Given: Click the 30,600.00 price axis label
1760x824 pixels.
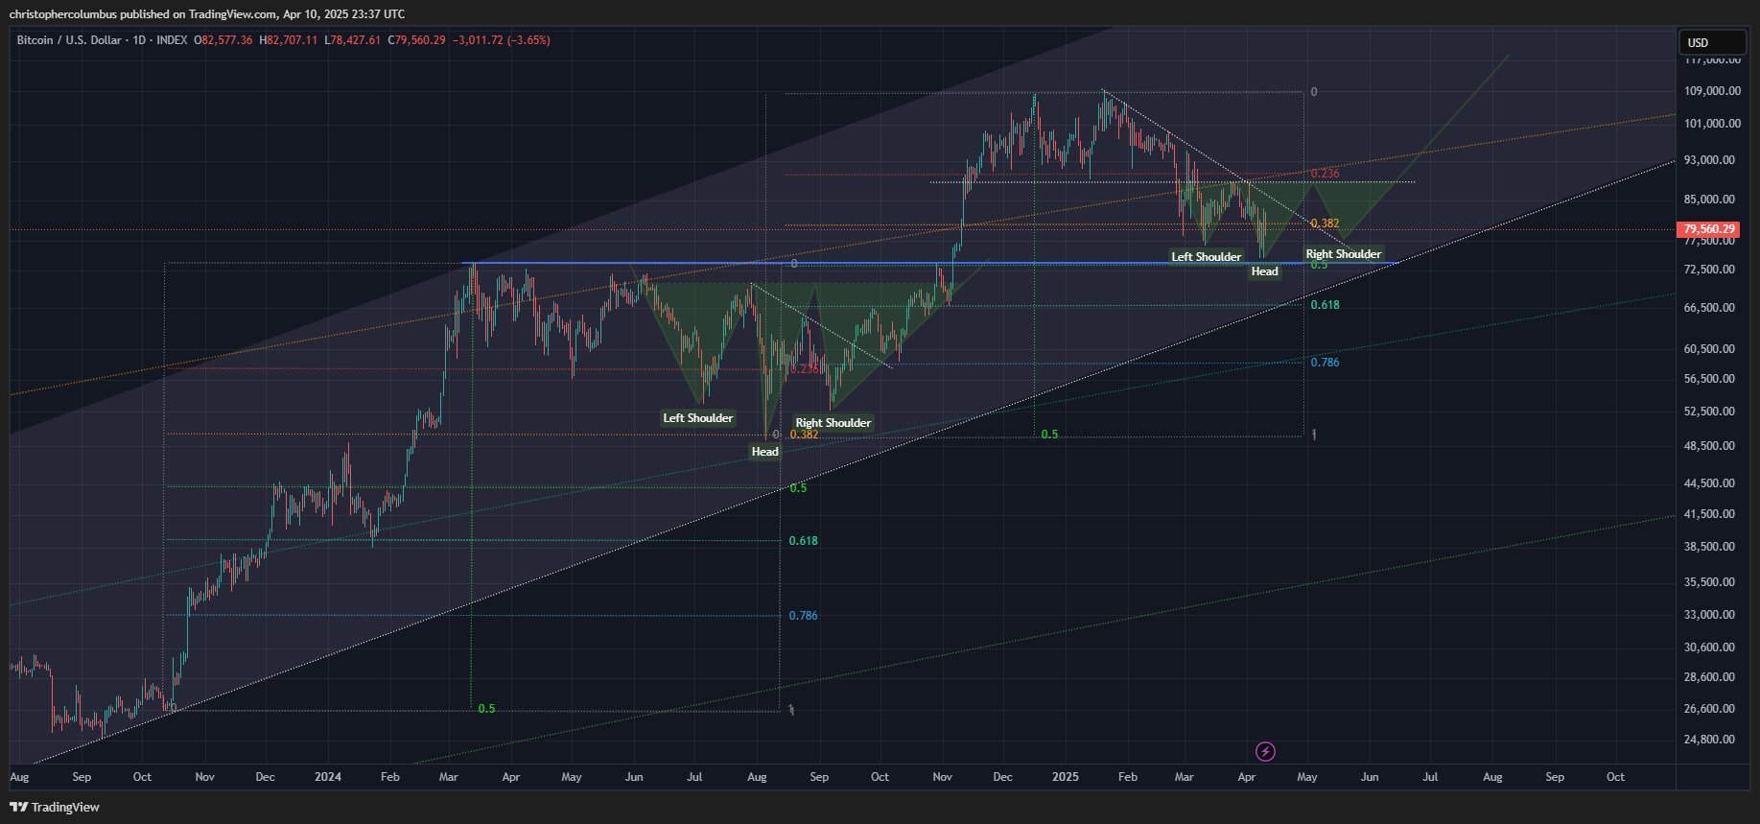Looking at the screenshot, I should [1710, 647].
